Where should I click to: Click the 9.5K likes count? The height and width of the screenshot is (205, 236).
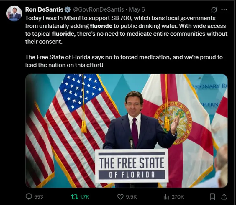131,196
